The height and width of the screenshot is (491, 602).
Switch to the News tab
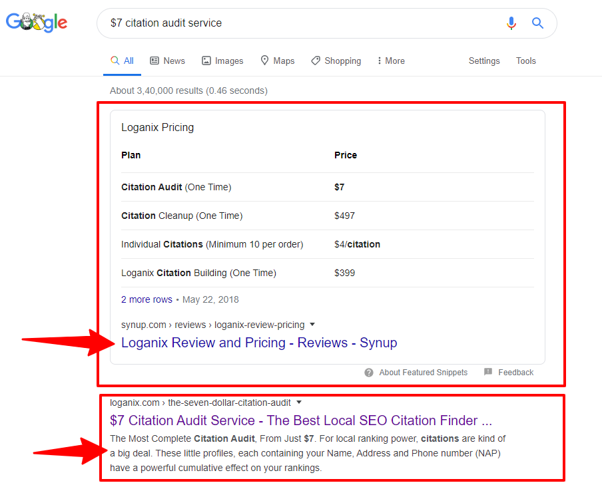coord(167,61)
